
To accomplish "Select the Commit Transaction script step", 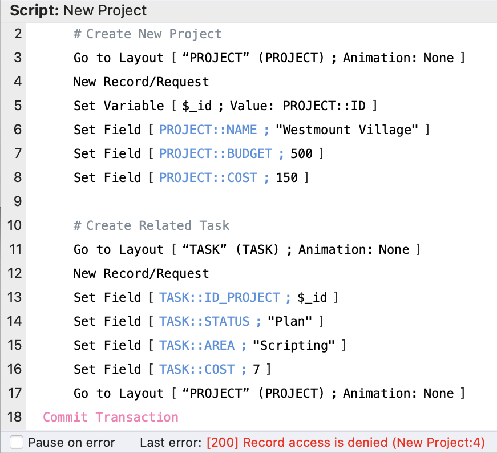I will pyautogui.click(x=111, y=417).
